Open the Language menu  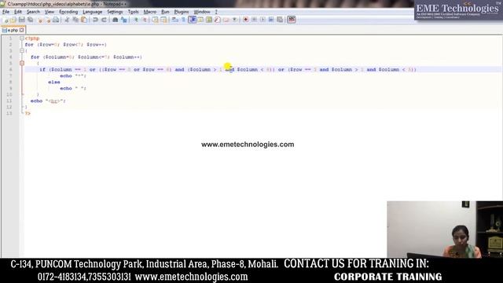[x=92, y=12]
